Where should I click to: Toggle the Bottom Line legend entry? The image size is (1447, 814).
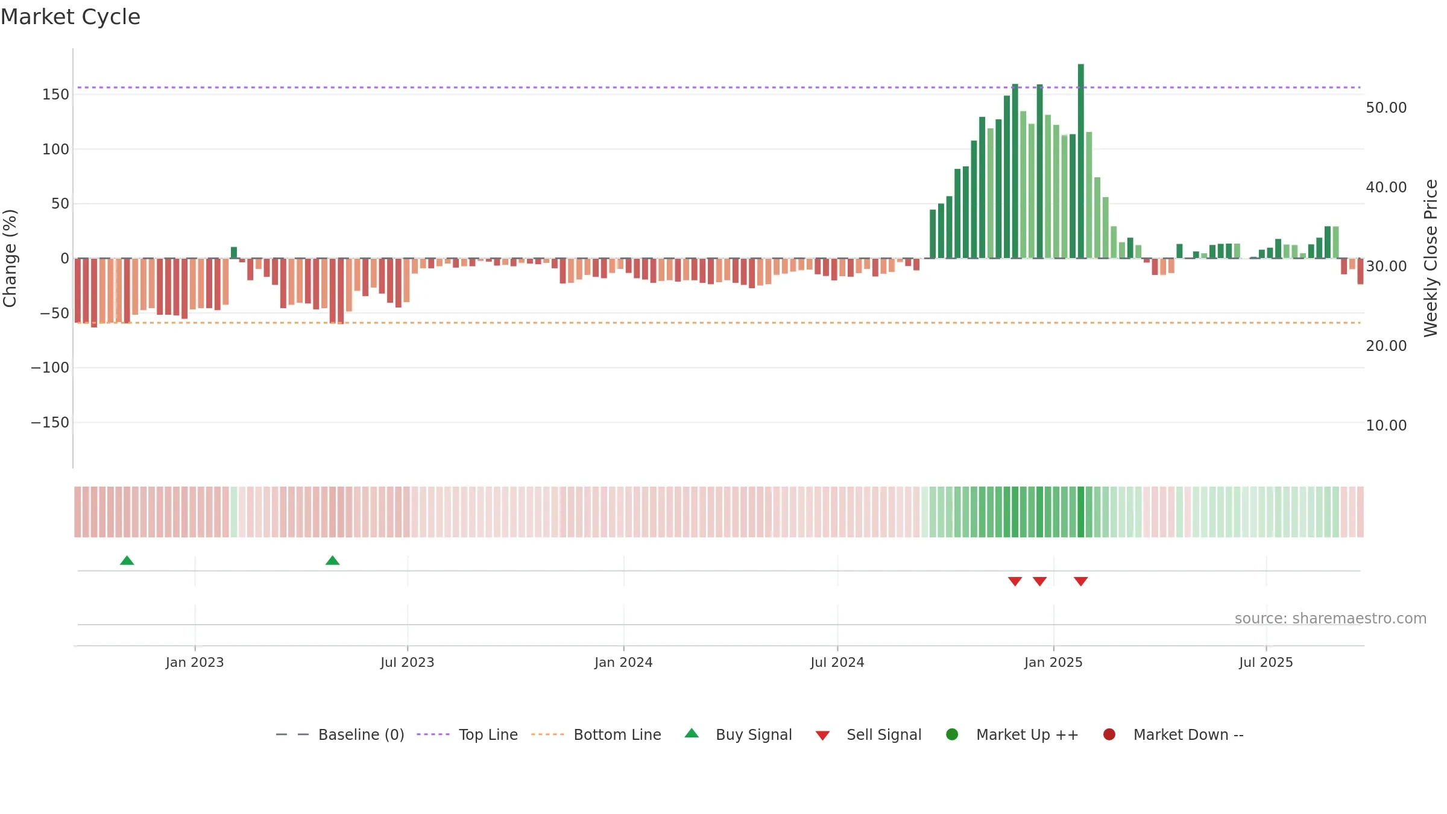(596, 734)
